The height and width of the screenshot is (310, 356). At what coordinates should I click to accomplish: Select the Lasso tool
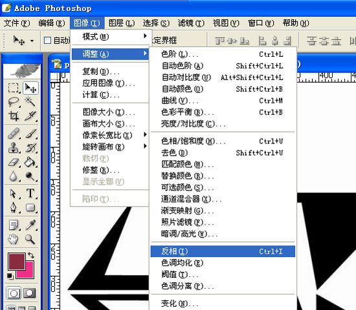(x=14, y=102)
